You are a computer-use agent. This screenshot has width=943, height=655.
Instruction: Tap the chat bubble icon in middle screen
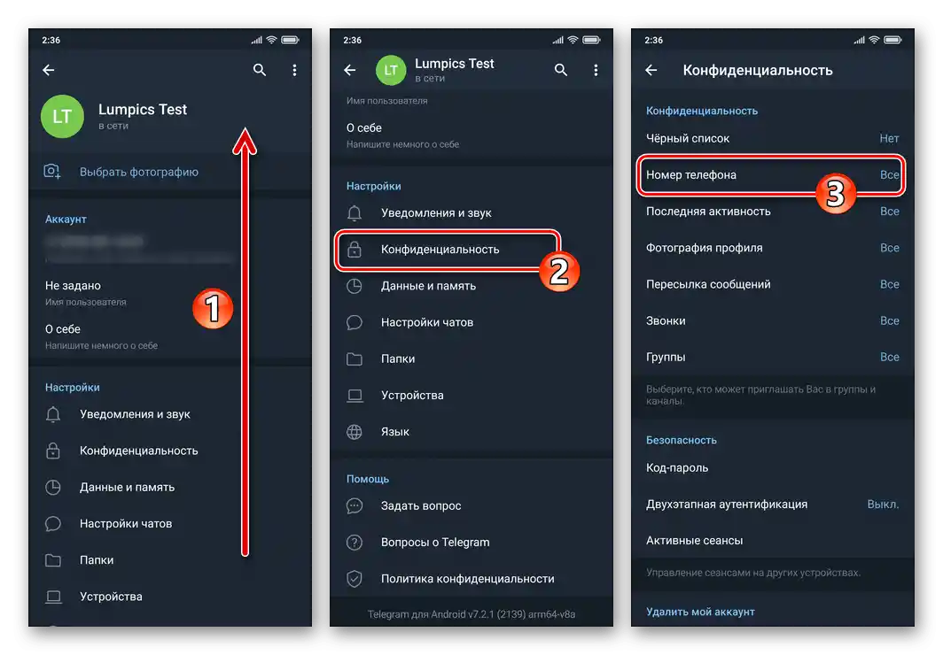355,322
